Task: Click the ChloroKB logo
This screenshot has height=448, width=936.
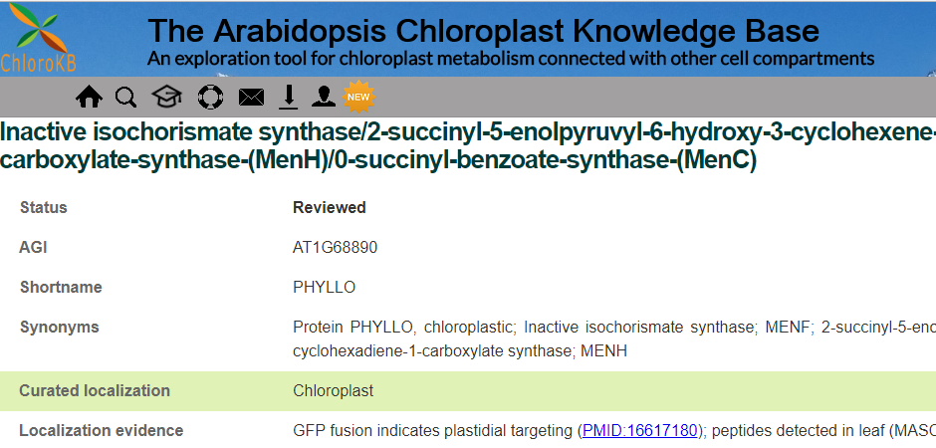Action: (35, 39)
